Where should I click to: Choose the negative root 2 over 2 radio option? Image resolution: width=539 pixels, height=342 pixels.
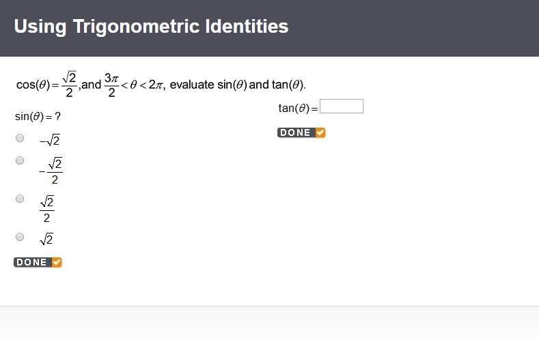pos(20,160)
